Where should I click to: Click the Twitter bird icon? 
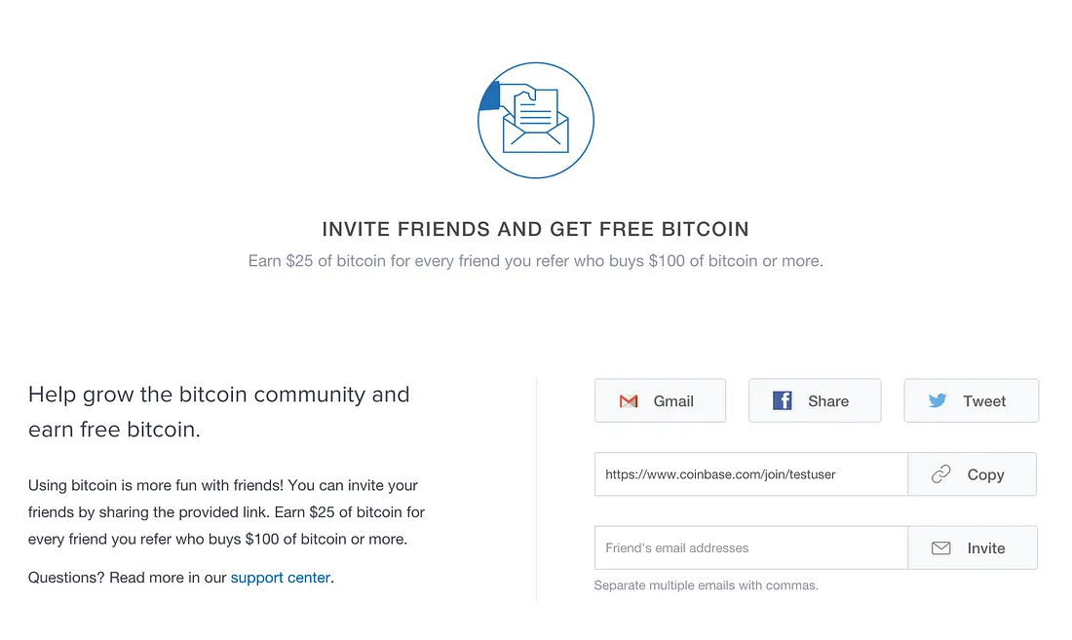pos(938,400)
